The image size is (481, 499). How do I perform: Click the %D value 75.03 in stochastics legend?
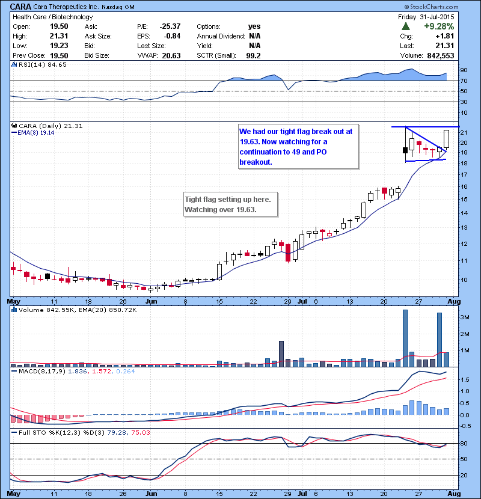[x=140, y=433]
